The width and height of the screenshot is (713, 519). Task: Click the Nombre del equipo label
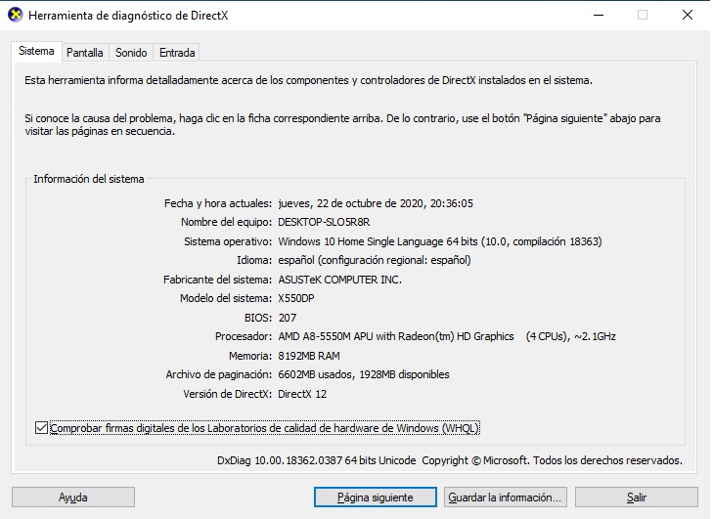(x=226, y=222)
